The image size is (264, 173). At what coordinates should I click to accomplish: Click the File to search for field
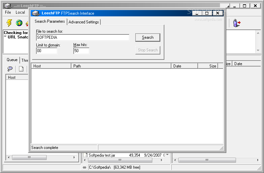[83, 37]
